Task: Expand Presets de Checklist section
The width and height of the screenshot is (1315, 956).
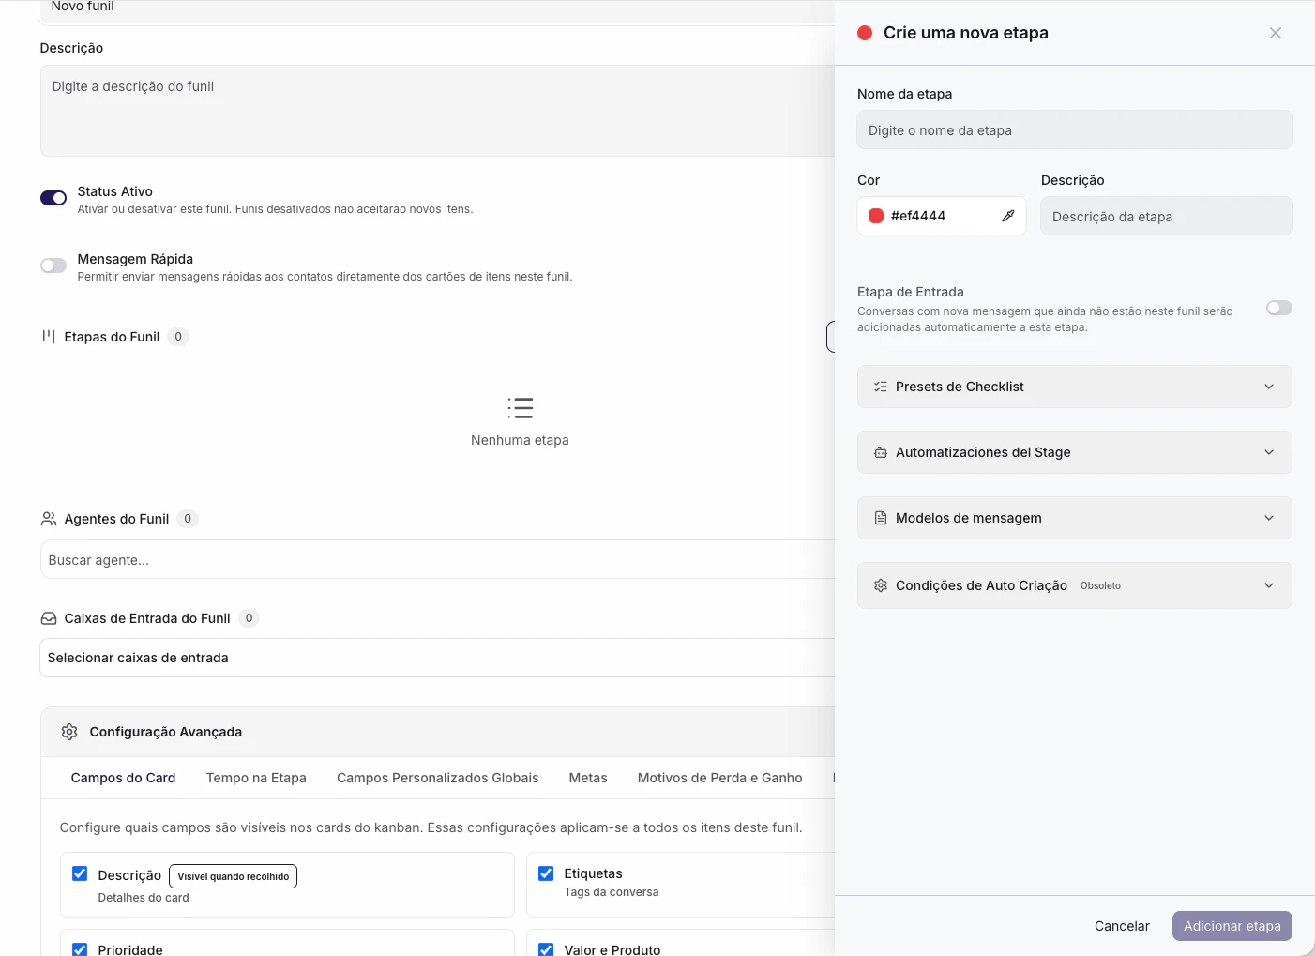Action: 1075,387
